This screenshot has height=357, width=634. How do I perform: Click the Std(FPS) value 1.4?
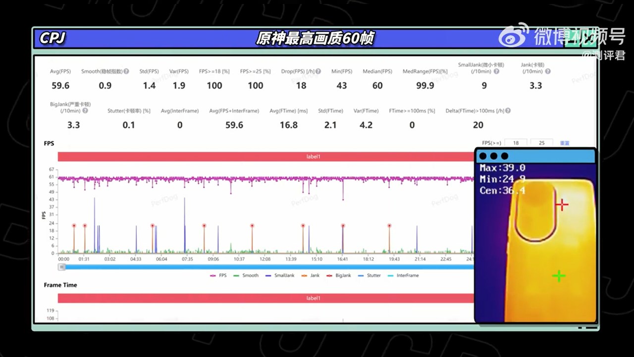(x=149, y=86)
